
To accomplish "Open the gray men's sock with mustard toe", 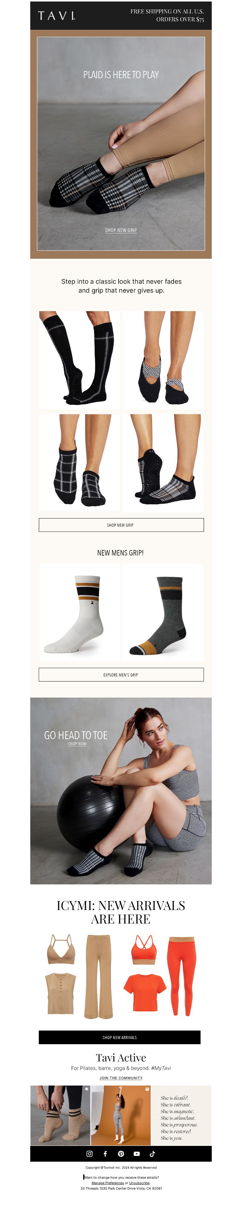I will 163,612.
